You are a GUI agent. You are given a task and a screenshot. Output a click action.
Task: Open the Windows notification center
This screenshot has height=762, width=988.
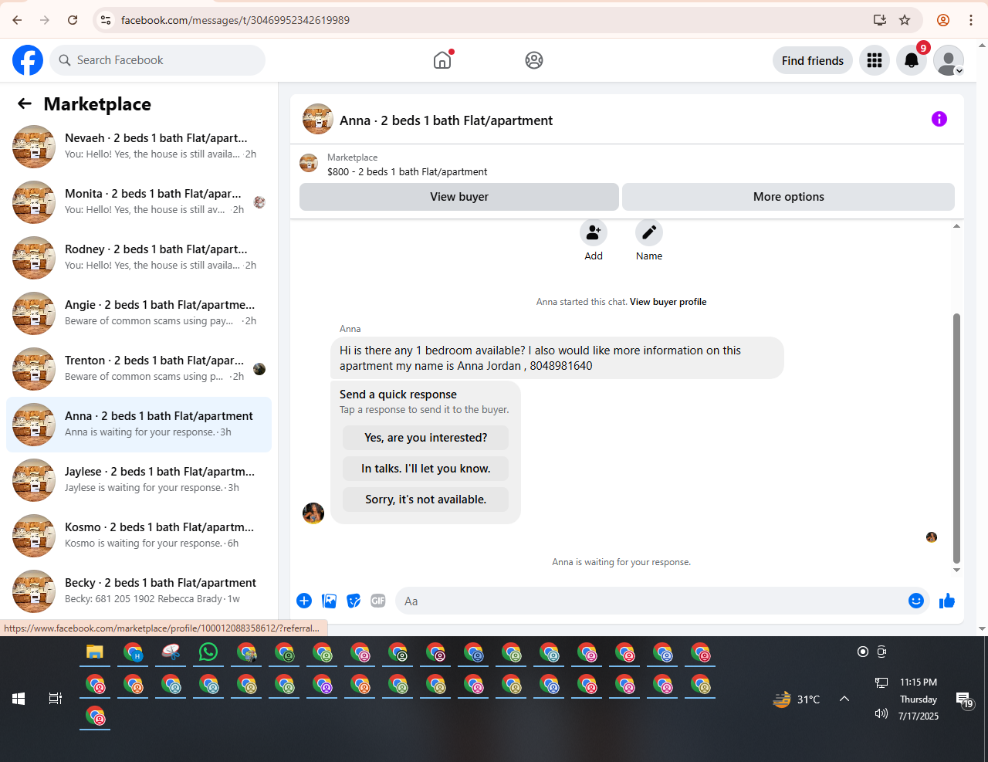click(965, 699)
